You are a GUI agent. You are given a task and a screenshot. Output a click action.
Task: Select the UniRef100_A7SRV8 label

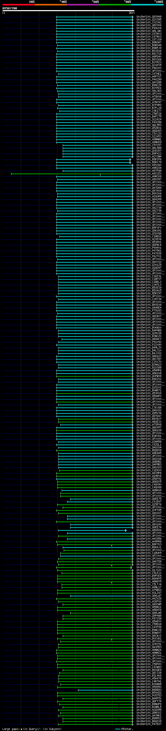click(149, 425)
